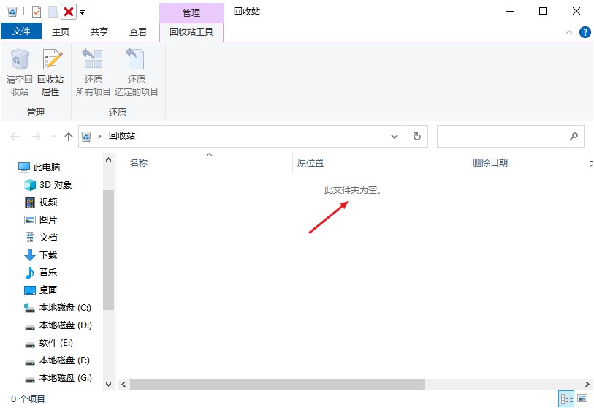Go up one level with the up arrow
The height and width of the screenshot is (408, 594).
click(x=69, y=137)
